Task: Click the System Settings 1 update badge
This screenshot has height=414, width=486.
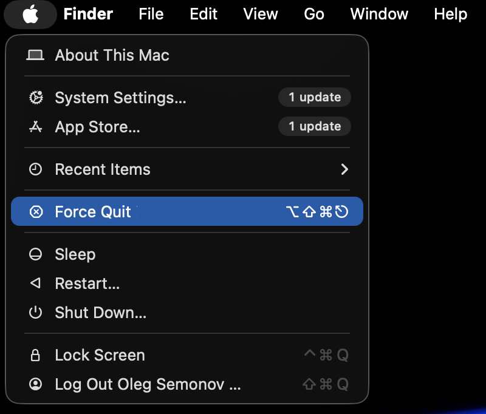Action: pos(315,98)
